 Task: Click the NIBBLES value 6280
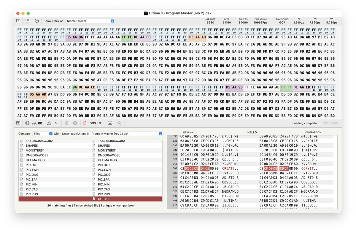(x=210, y=23)
